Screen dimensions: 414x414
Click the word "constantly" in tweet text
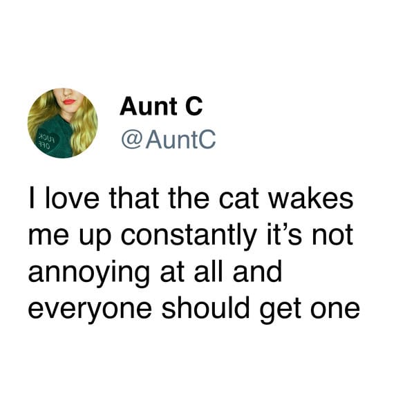pyautogui.click(x=189, y=235)
